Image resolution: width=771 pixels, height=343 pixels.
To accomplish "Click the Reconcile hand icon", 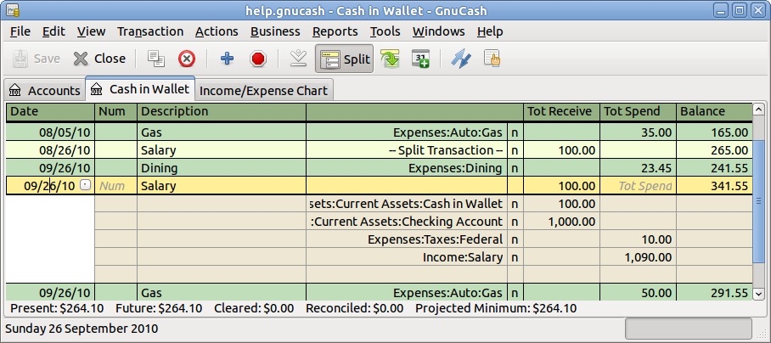I will [x=492, y=59].
